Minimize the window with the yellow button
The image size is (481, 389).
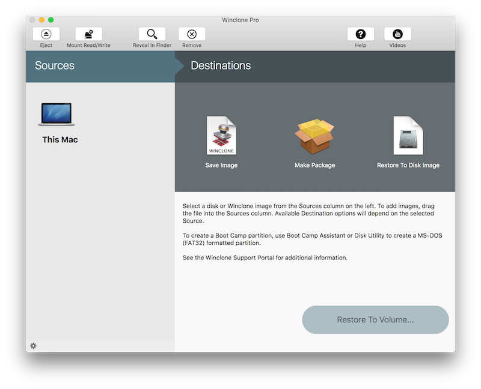41,20
